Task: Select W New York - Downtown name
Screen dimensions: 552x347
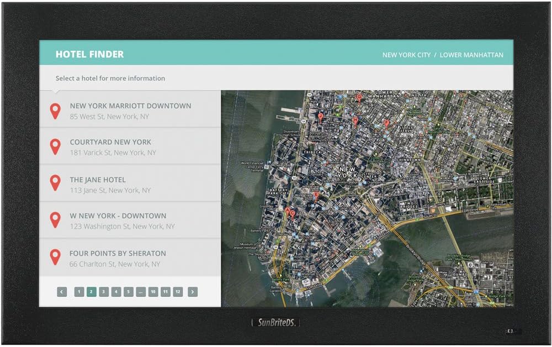Action: click(x=118, y=215)
